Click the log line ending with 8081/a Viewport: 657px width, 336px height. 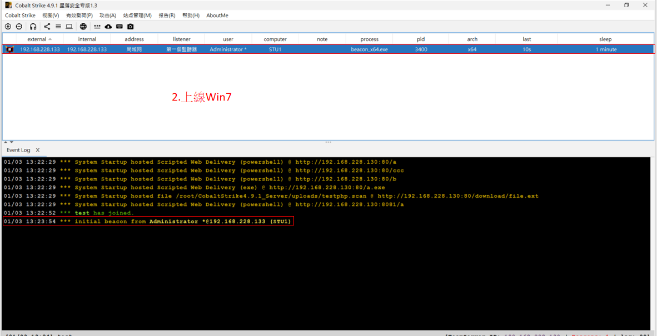(x=203, y=204)
